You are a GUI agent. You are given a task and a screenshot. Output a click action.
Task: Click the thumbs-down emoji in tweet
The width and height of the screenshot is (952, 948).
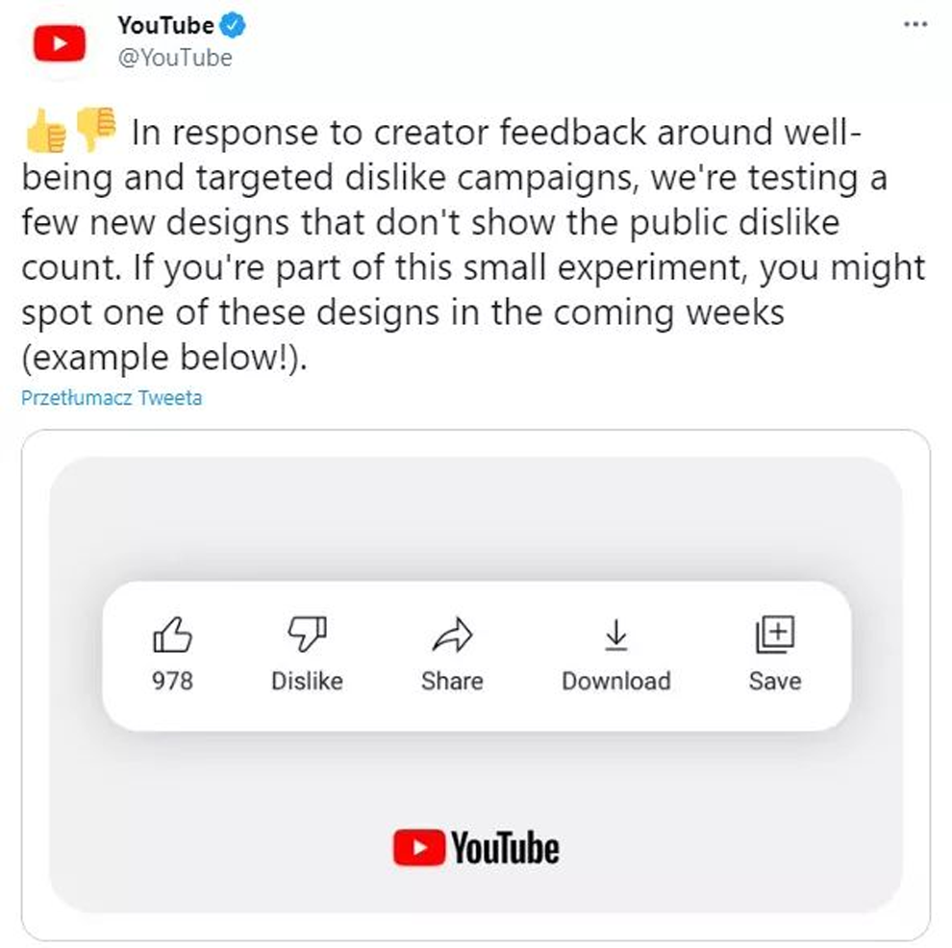coord(95,128)
